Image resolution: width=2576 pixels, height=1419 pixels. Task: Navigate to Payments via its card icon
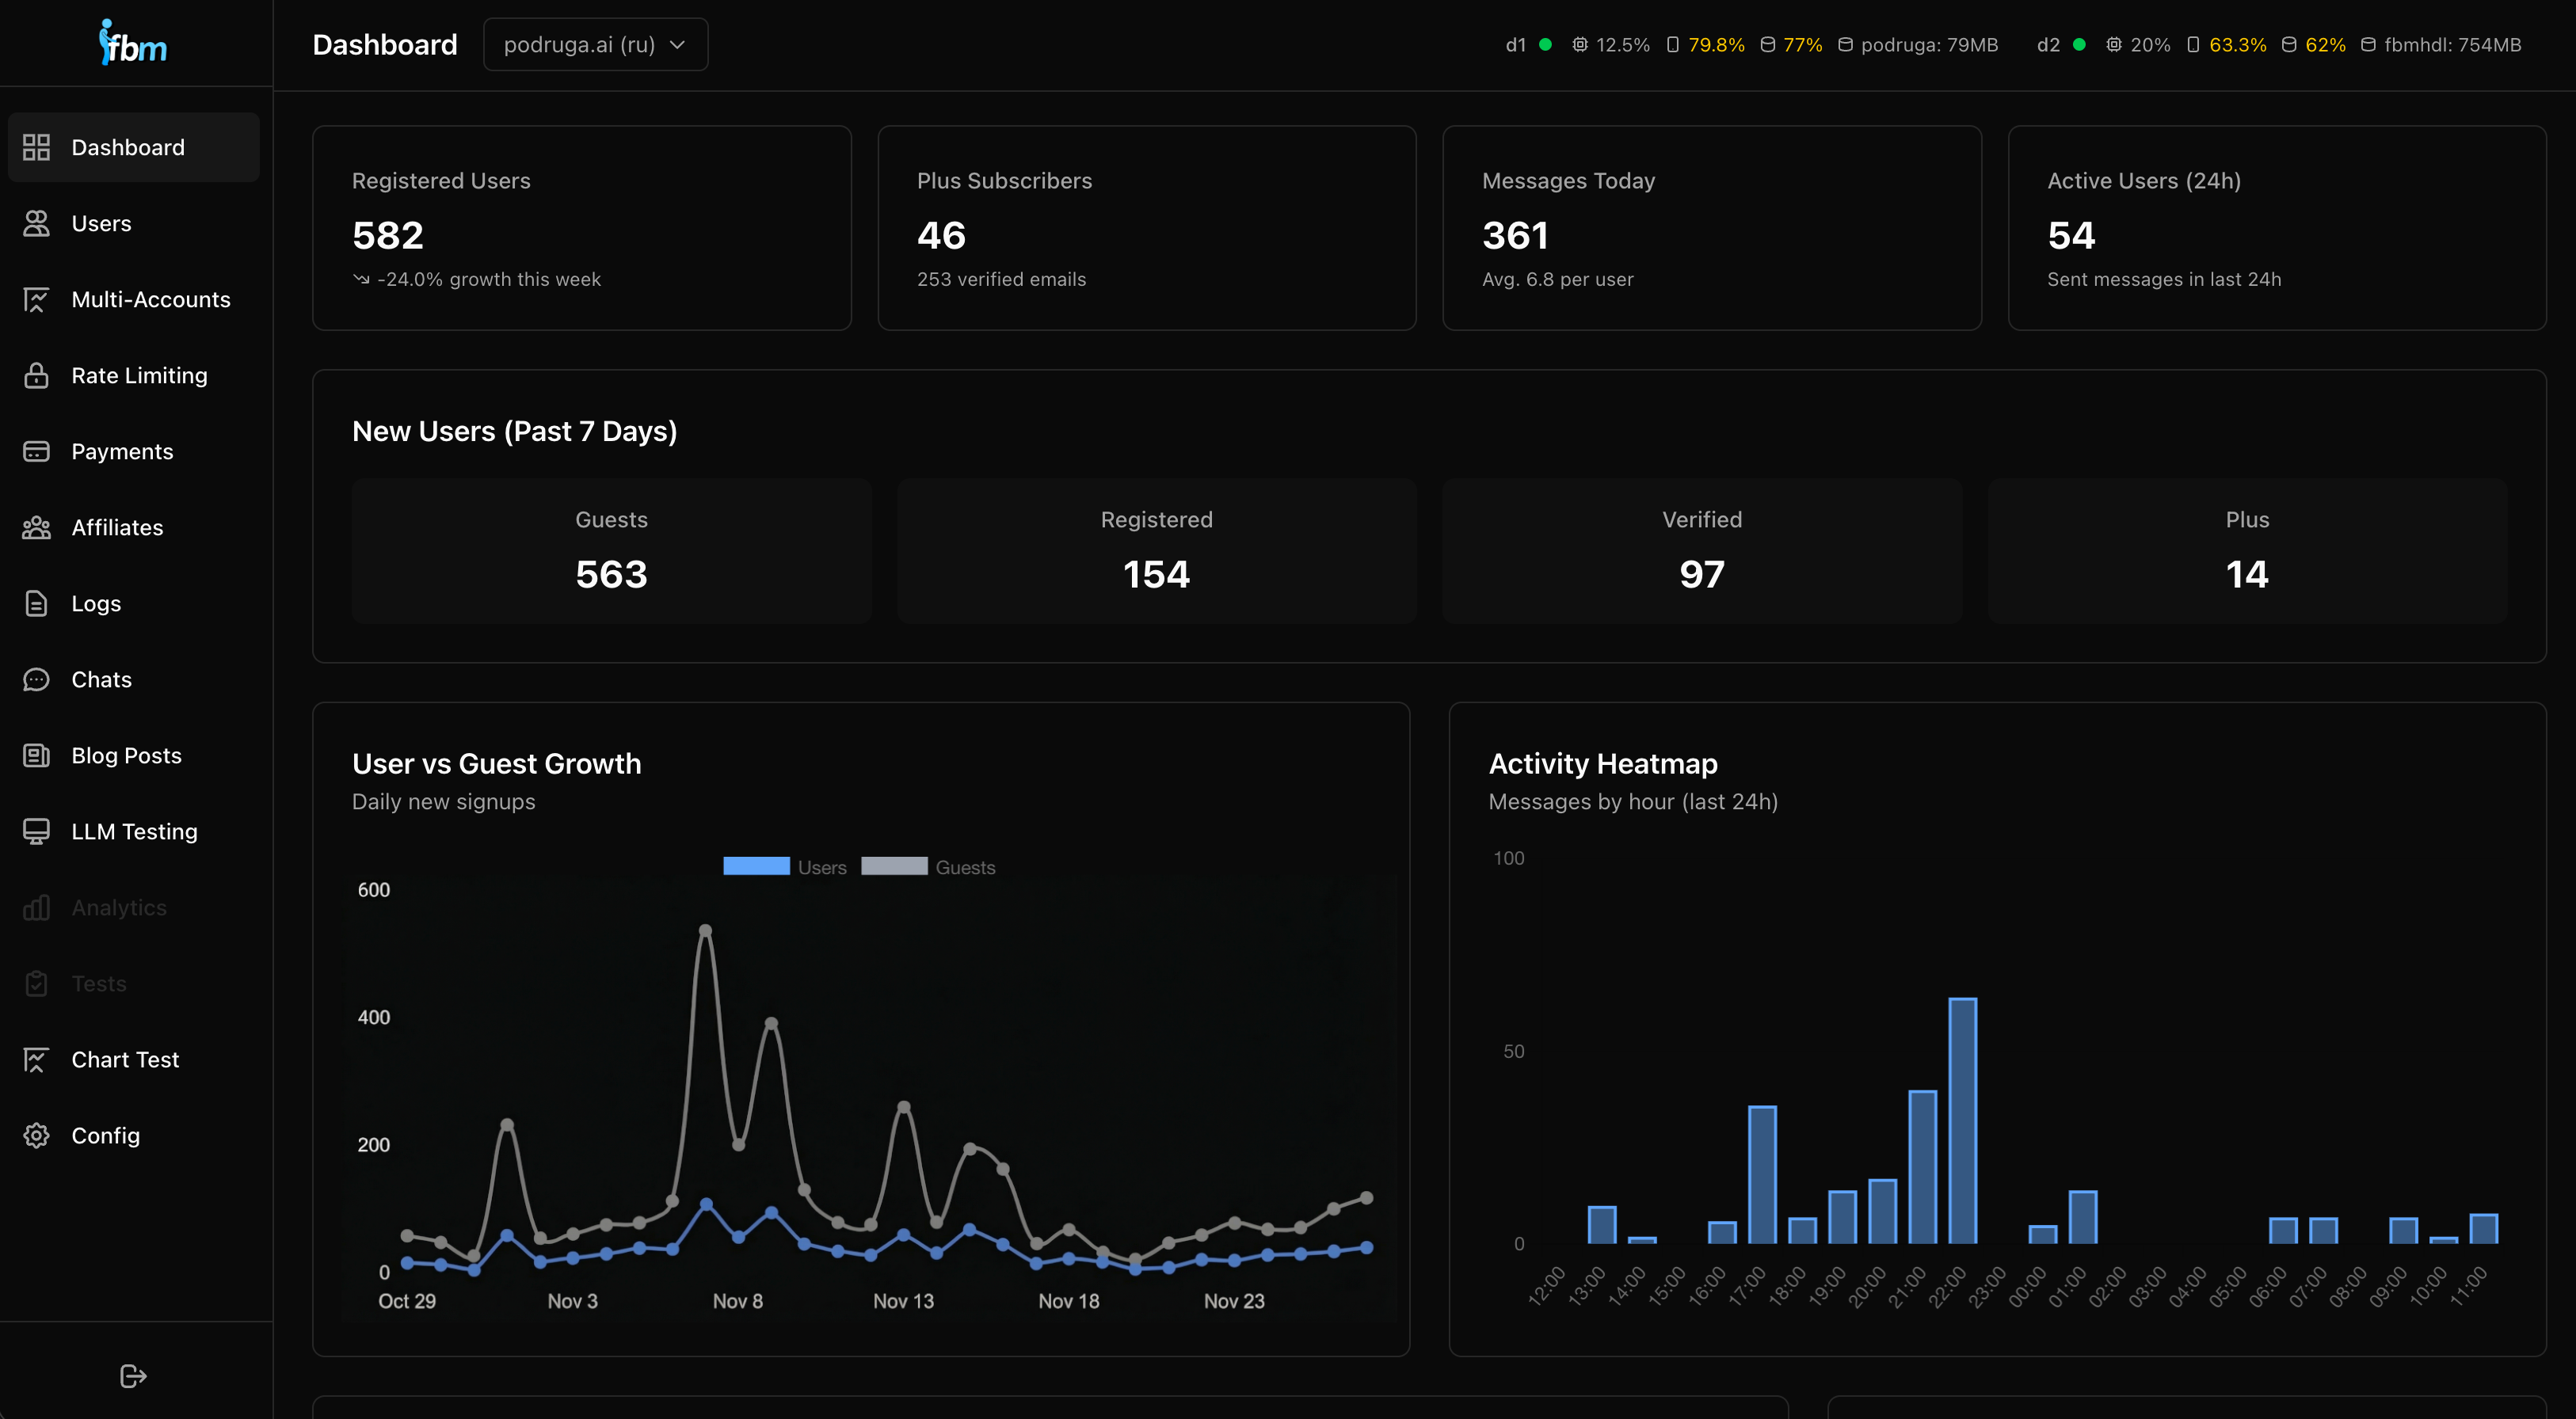[x=36, y=451]
